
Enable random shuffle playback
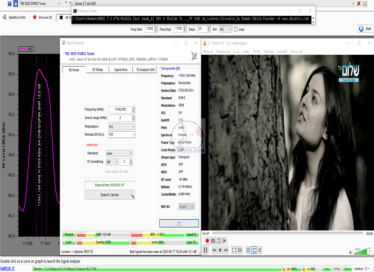260,250
